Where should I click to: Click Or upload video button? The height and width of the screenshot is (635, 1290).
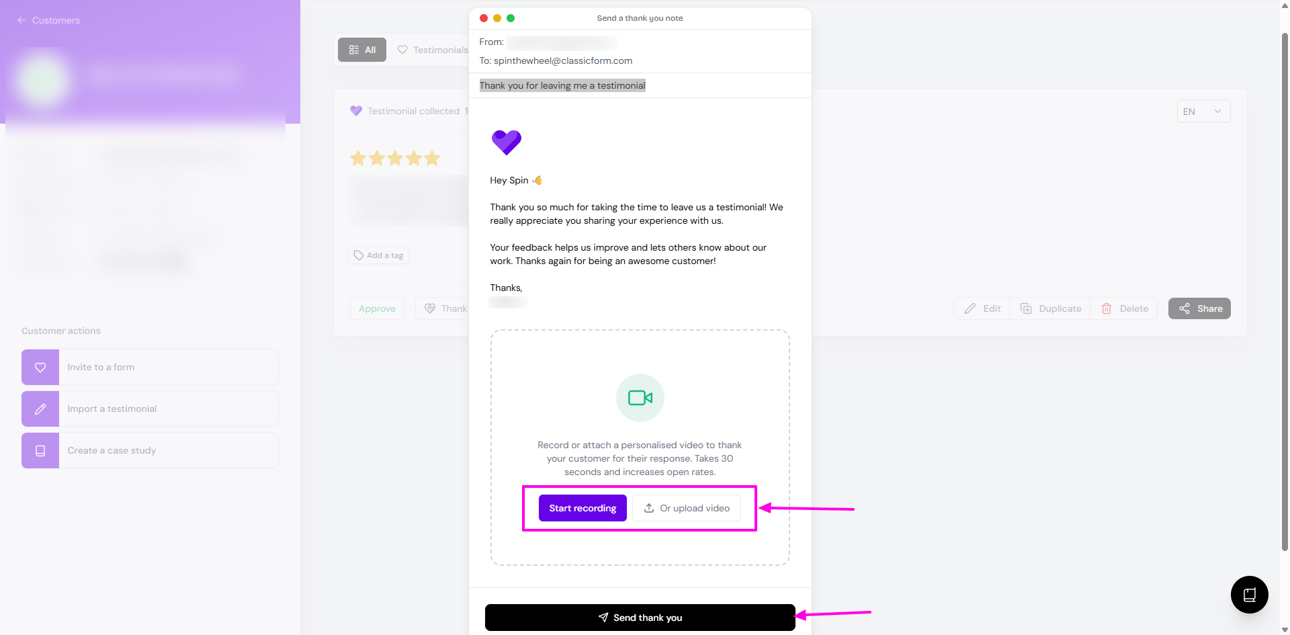[x=687, y=508]
